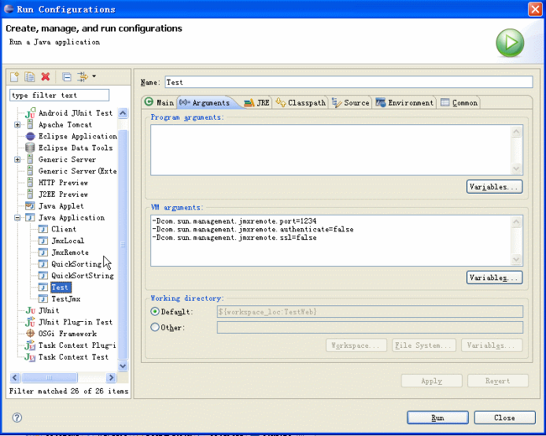Close the Run Configurations dialog window
The image size is (546, 436).
point(535,8)
